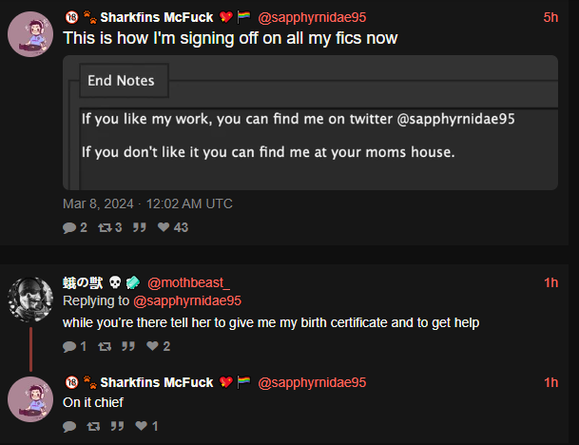This screenshot has width=579, height=445.
Task: Click the Mar 8, 2024 timestamp
Action: [147, 203]
